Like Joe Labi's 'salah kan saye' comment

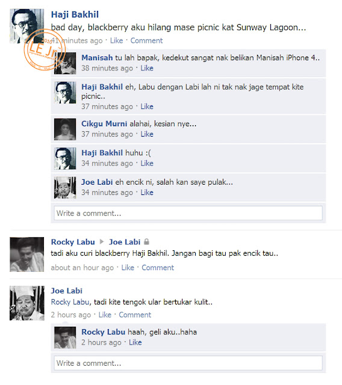pos(147,192)
